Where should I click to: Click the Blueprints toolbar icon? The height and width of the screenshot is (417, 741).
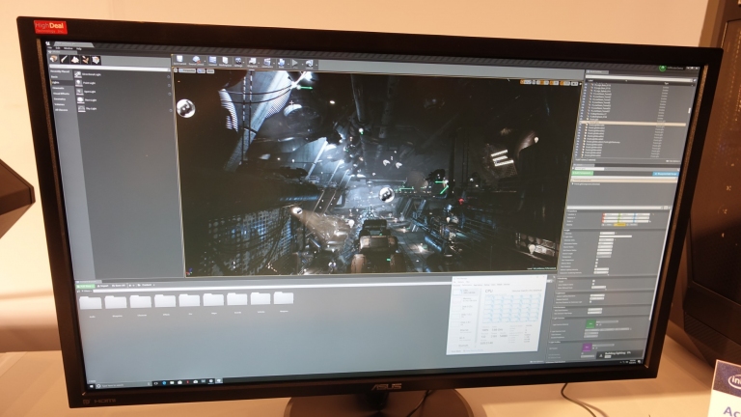253,62
